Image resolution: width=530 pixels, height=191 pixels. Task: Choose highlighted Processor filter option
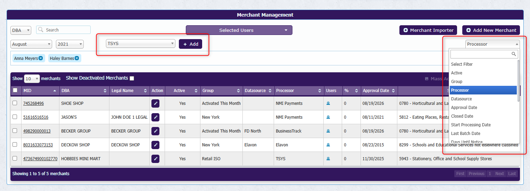click(483, 90)
